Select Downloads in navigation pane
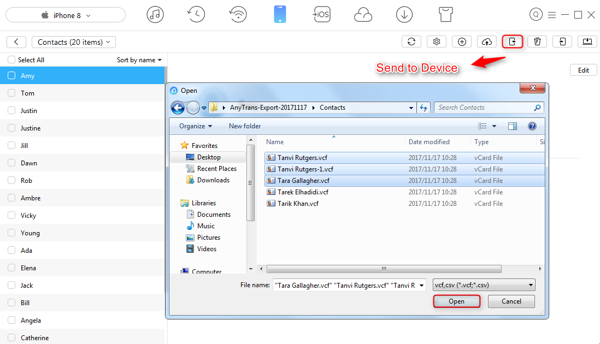This screenshot has height=344, width=600. coord(213,180)
